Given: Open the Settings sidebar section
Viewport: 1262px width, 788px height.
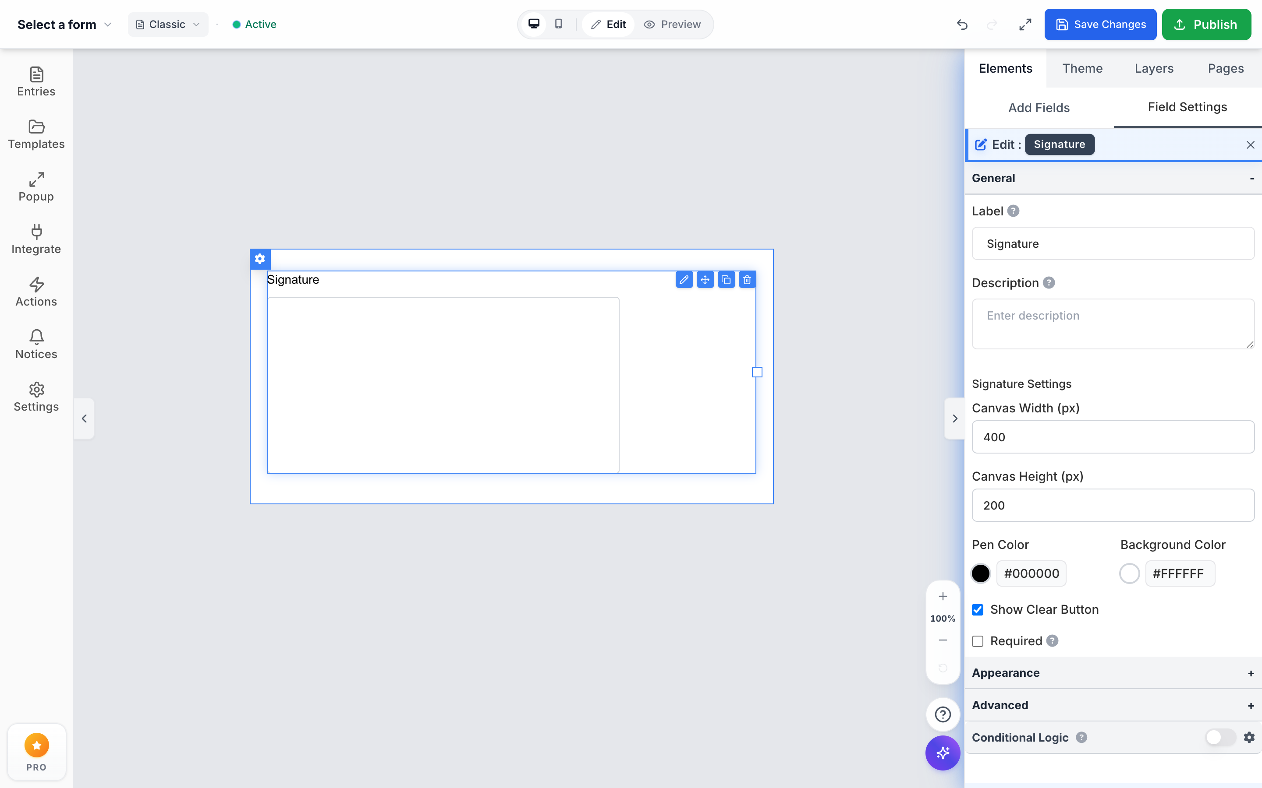Looking at the screenshot, I should (x=36, y=398).
